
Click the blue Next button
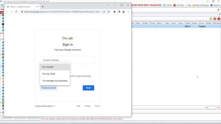(x=88, y=88)
